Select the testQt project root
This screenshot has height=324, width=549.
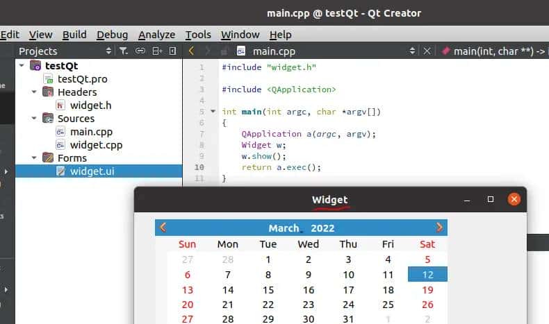pyautogui.click(x=62, y=66)
